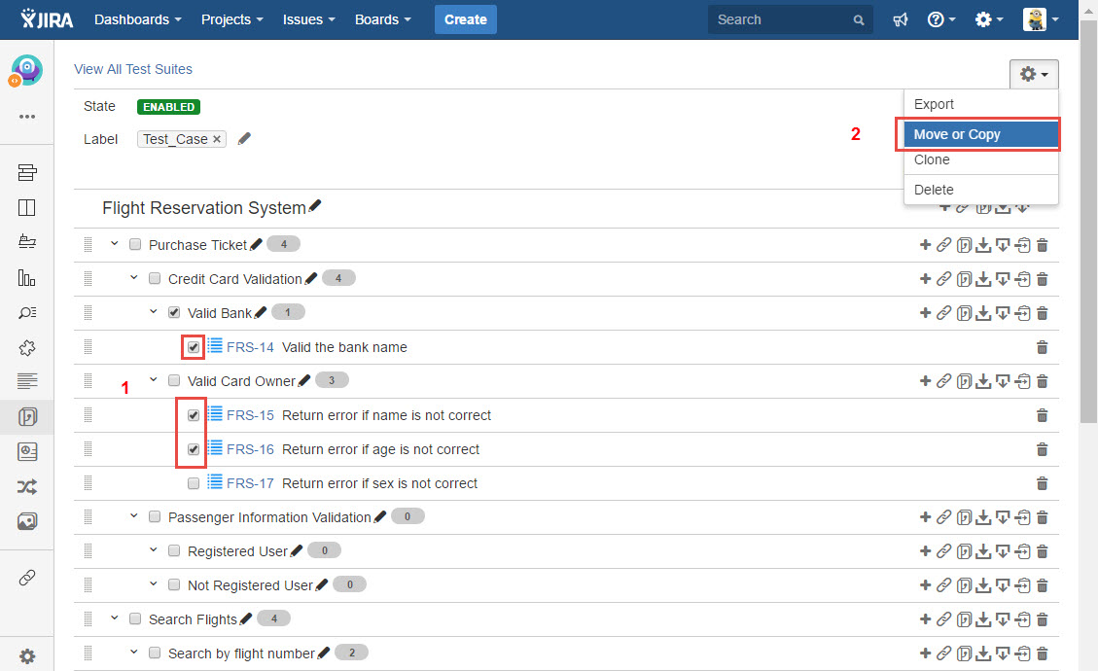
Task: Open the user profile avatar menu
Action: pos(1041,19)
